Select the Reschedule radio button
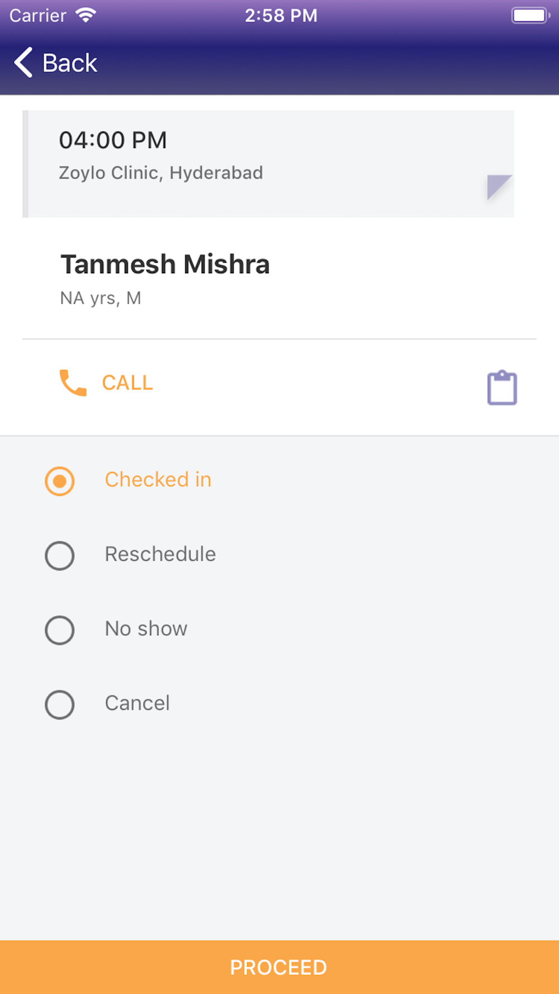 point(60,556)
